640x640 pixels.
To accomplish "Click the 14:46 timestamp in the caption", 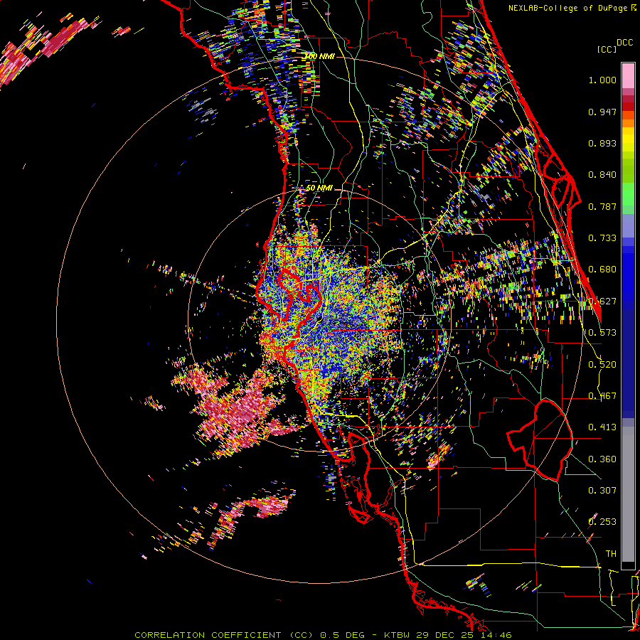I will (495, 635).
